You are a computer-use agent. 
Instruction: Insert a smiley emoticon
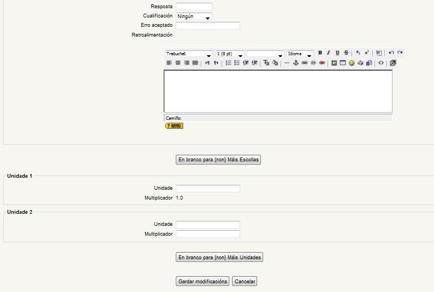352,63
